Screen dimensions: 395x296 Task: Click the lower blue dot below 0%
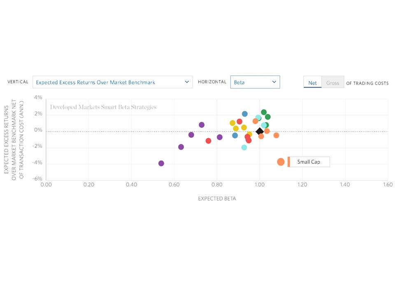pyautogui.click(x=235, y=135)
